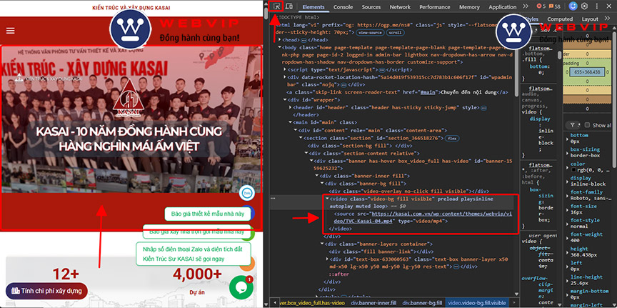Click the text-box div collapsed ellipsis badge
Viewport: 617px width, 308px height.
456,267
